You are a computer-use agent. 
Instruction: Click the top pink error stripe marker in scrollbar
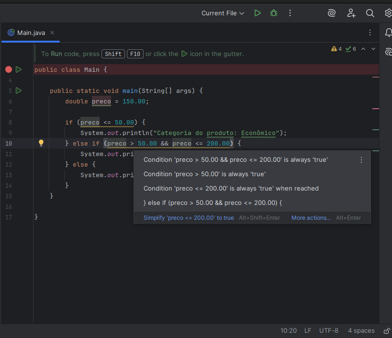pyautogui.click(x=376, y=77)
